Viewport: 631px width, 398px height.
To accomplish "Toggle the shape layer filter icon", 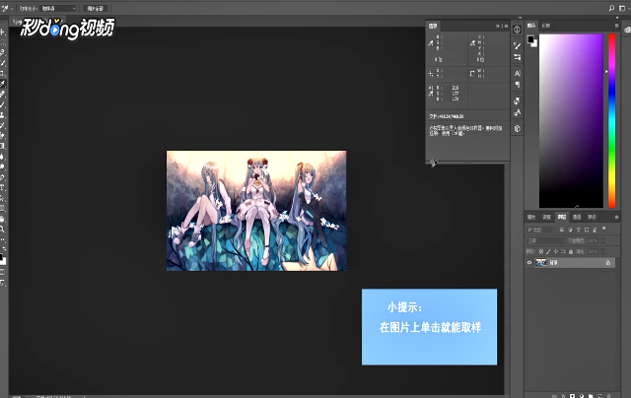I will (587, 230).
